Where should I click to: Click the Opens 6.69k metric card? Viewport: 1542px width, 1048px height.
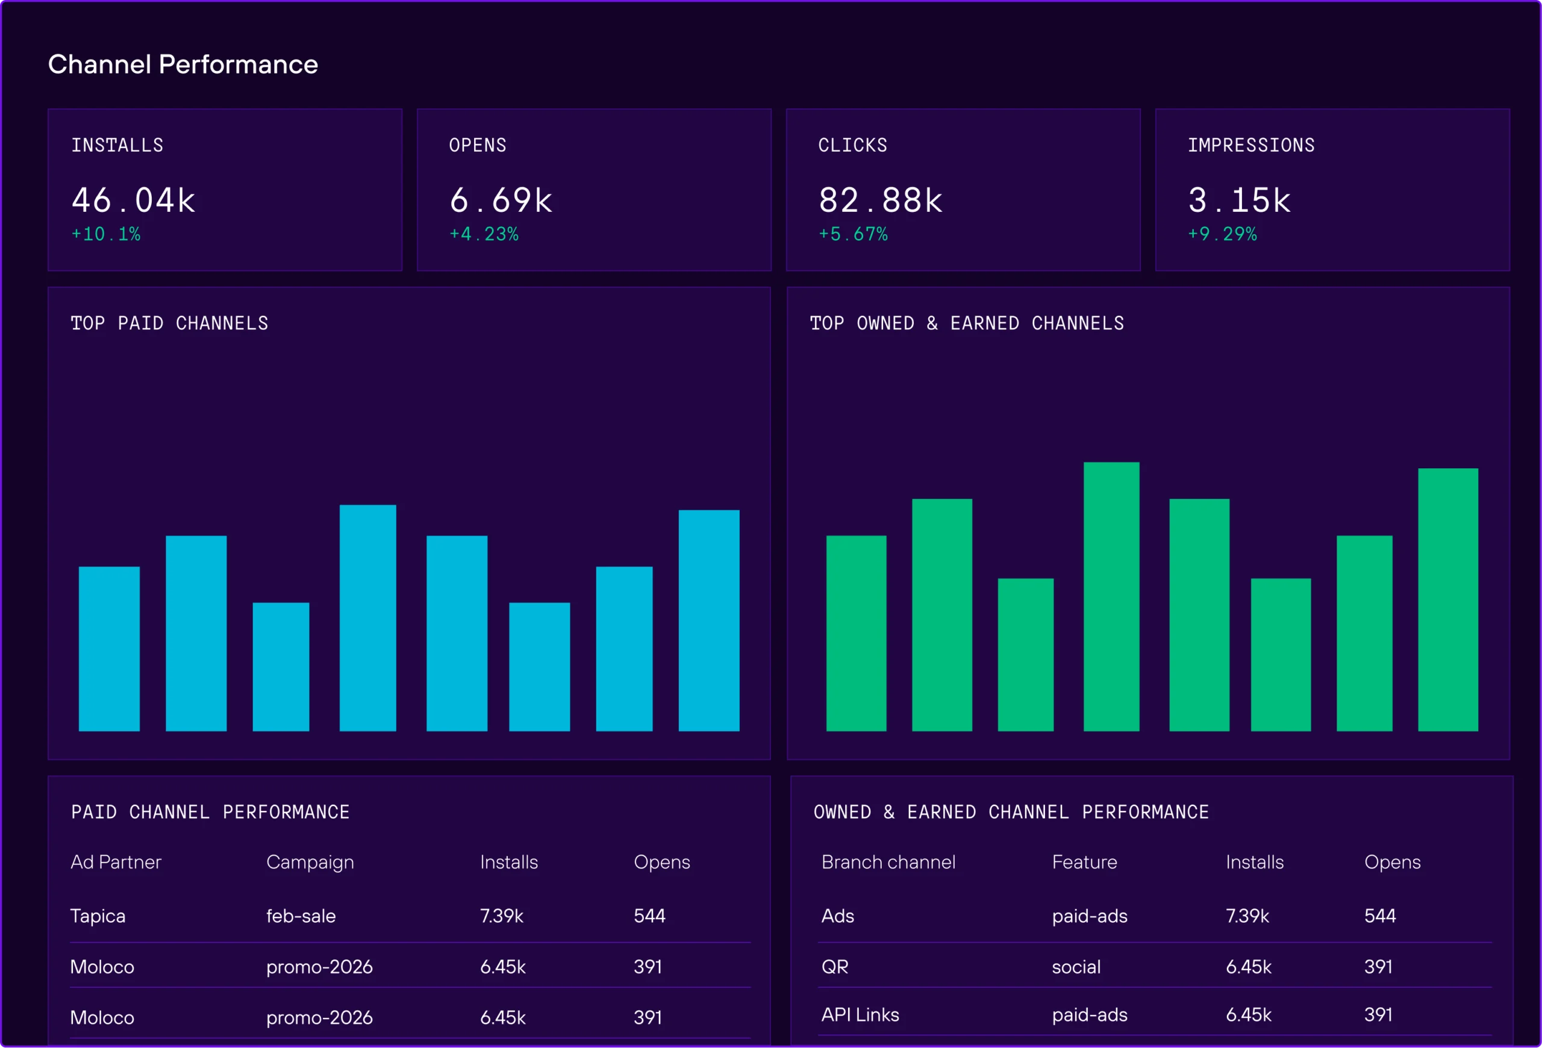[x=594, y=190]
